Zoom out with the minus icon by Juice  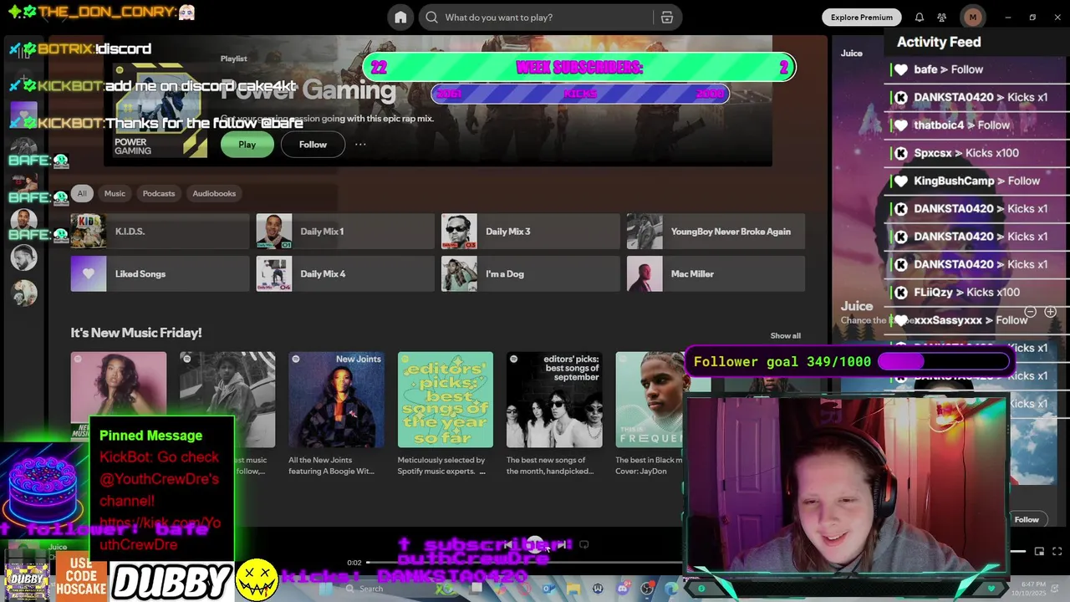pyautogui.click(x=1030, y=312)
